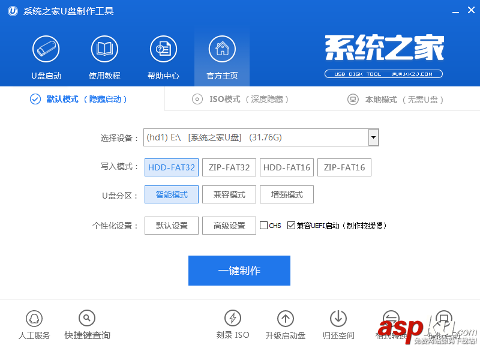Open 高级设置 advanced settings
480x348 pixels.
click(229, 226)
